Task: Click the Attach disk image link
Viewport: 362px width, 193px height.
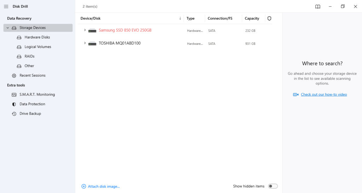Action: 104,187
